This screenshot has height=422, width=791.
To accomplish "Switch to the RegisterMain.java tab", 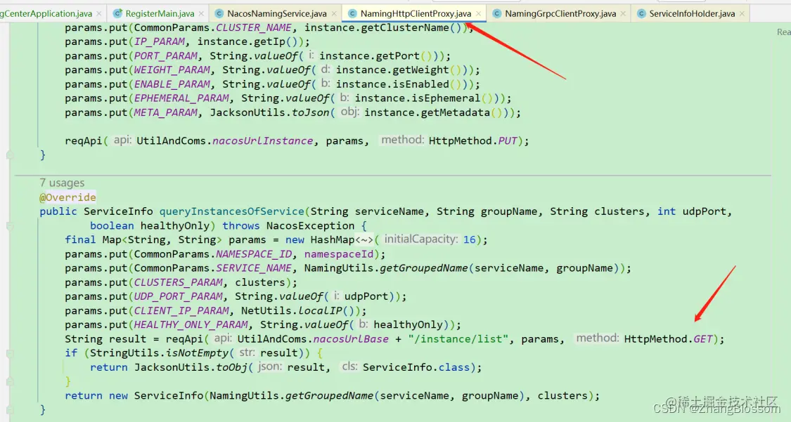I will (160, 13).
